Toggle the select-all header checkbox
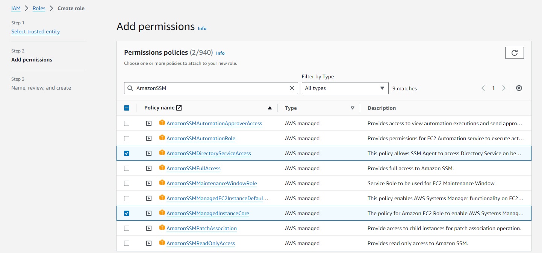The height and width of the screenshot is (253, 542). [127, 108]
